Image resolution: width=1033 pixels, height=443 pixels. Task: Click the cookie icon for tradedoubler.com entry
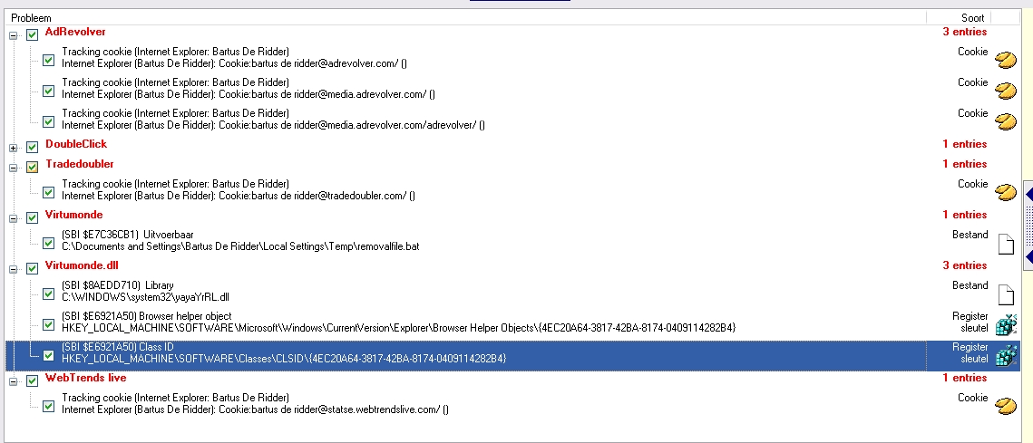pyautogui.click(x=1005, y=192)
